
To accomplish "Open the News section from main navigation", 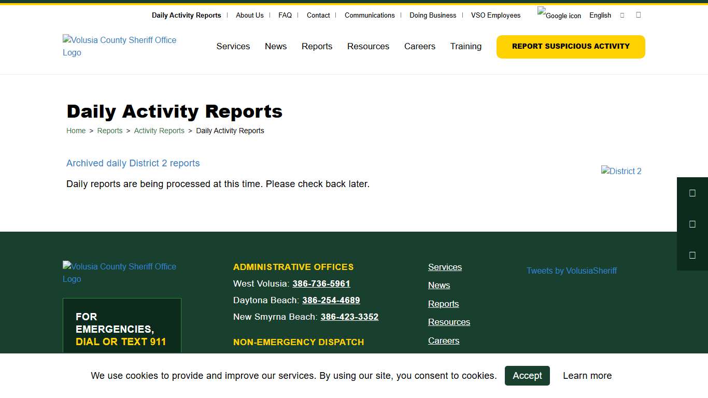I will point(276,46).
